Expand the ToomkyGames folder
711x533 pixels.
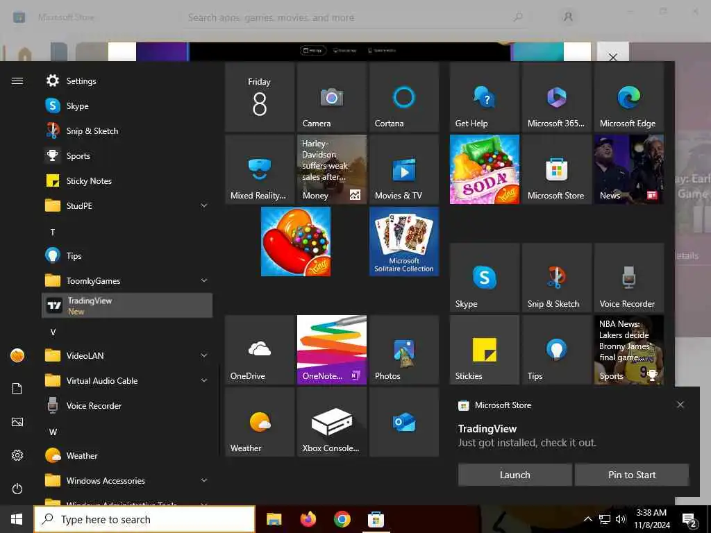pos(127,280)
